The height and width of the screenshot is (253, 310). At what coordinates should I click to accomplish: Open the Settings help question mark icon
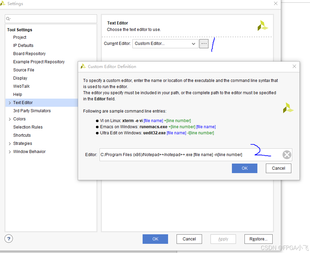click(x=9, y=239)
